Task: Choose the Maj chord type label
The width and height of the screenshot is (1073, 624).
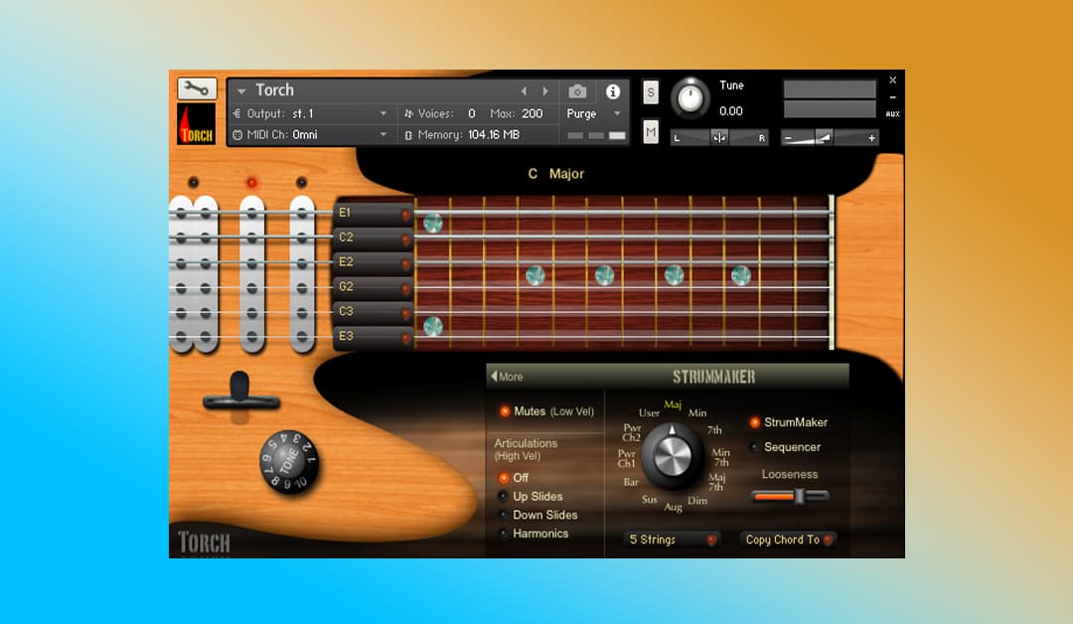Action: click(x=673, y=404)
